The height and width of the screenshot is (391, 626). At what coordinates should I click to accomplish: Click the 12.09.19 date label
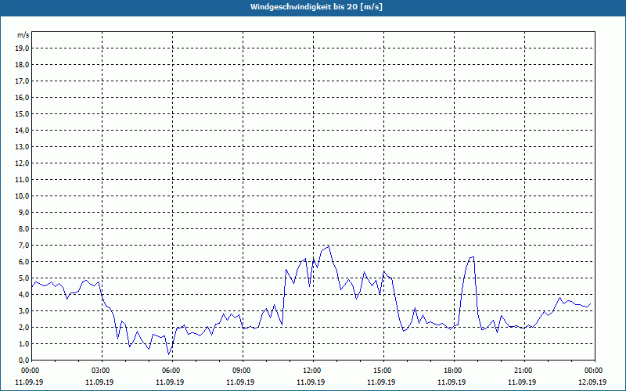point(594,382)
